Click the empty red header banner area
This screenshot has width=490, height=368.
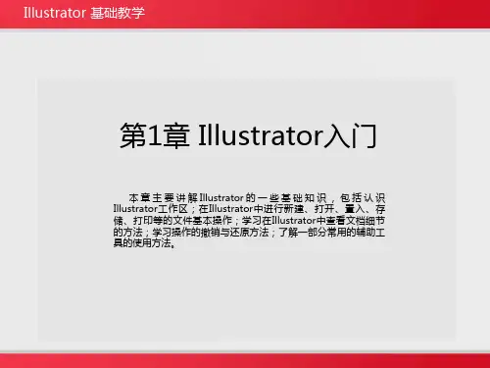[x=317, y=14]
